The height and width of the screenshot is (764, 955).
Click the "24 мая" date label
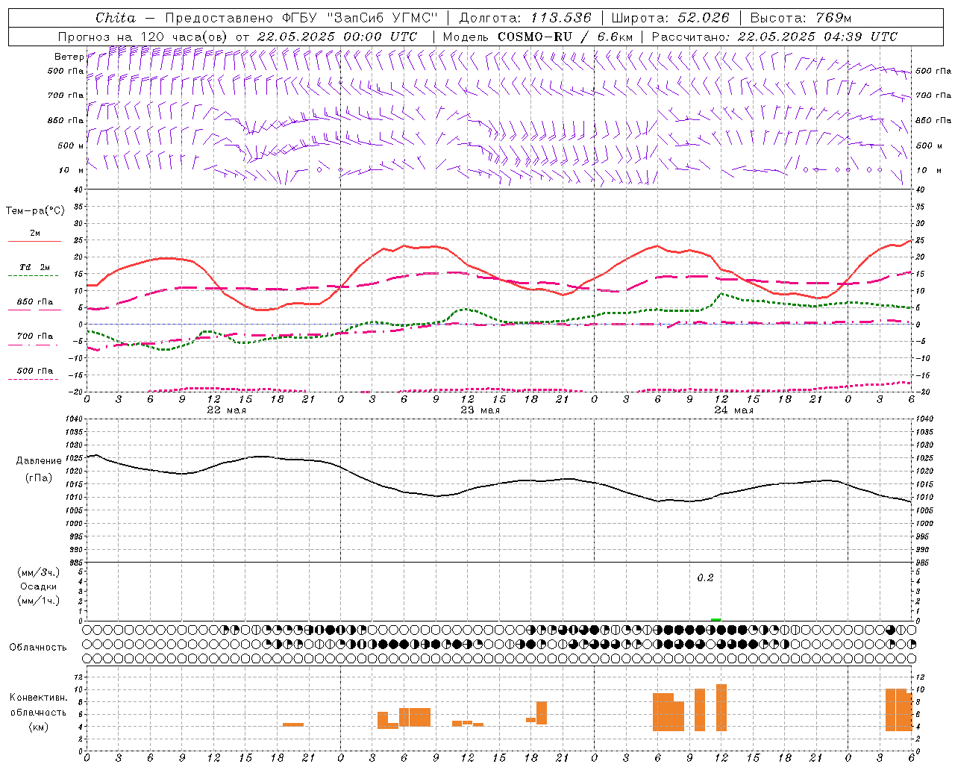(x=733, y=410)
